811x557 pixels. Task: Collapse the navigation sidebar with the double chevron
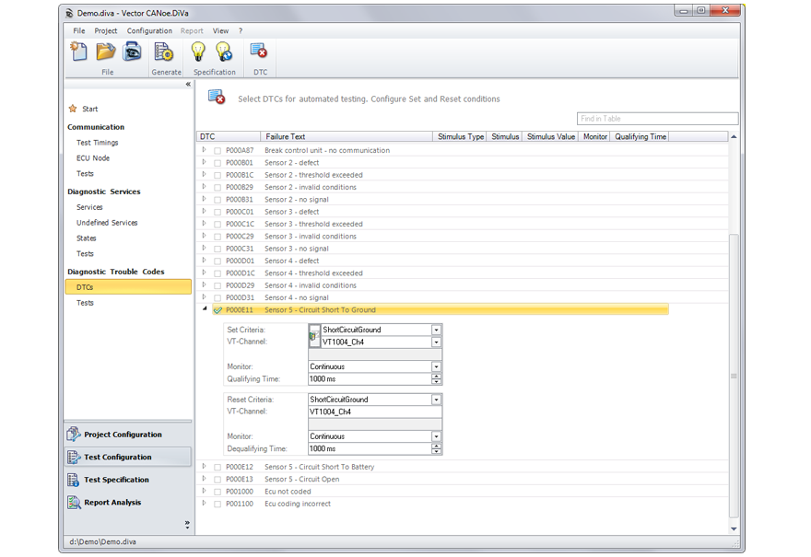188,84
